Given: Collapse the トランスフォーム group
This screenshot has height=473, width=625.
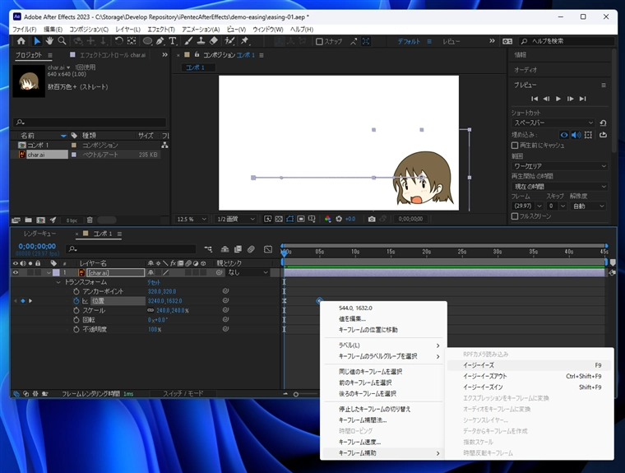Looking at the screenshot, I should (x=58, y=282).
